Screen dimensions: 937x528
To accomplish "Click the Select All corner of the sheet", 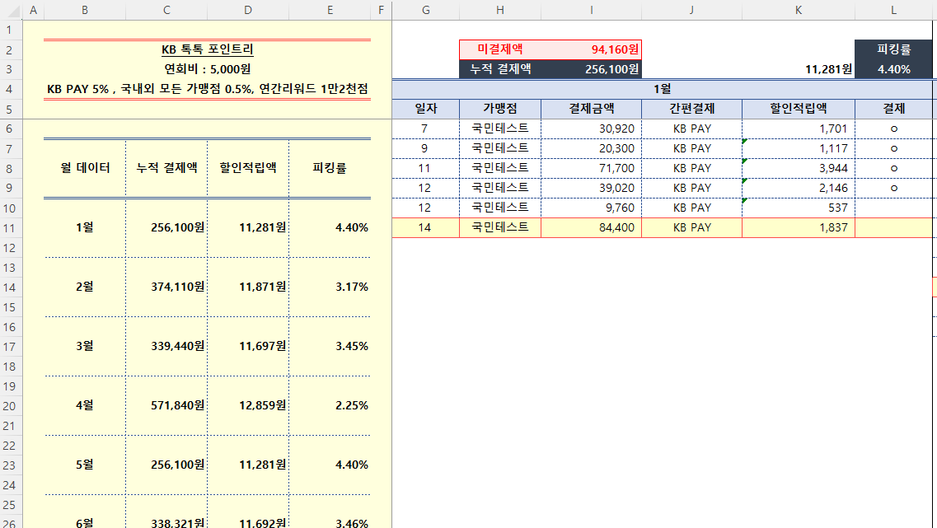I will pos(11,10).
